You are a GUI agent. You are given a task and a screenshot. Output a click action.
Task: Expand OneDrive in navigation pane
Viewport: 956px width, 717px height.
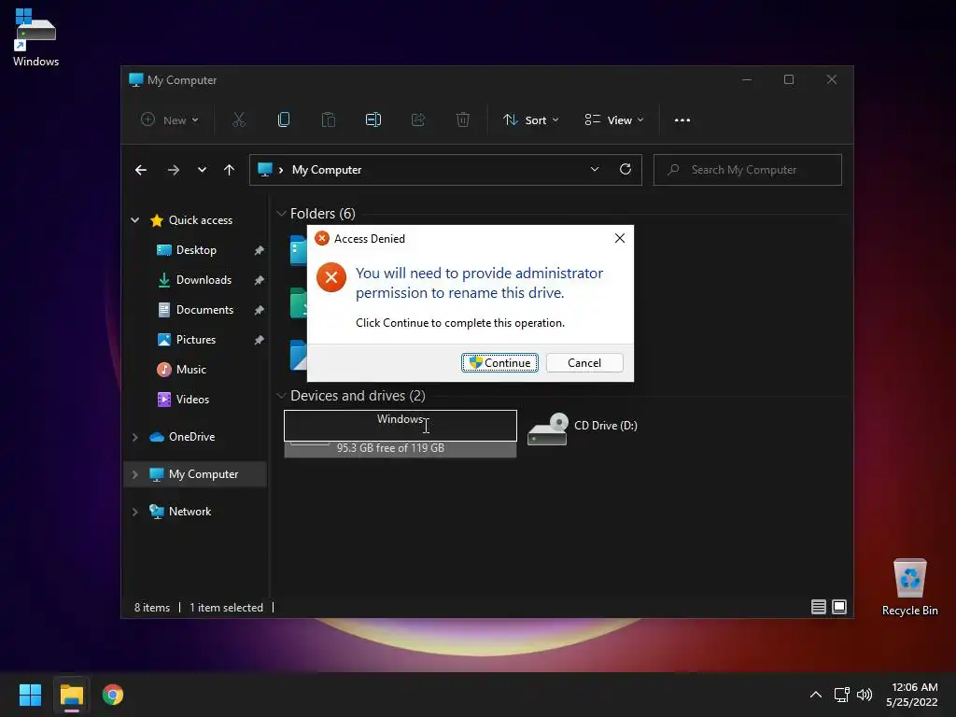click(x=134, y=437)
